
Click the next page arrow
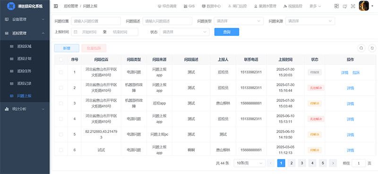coord(333,163)
